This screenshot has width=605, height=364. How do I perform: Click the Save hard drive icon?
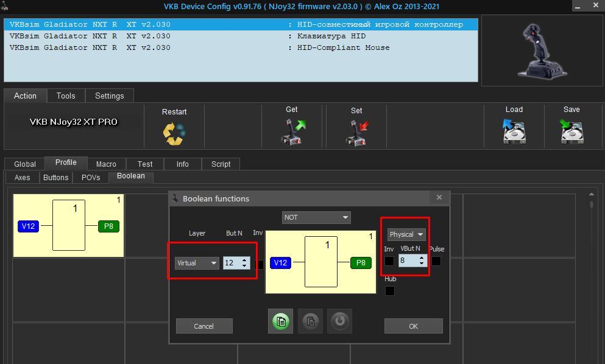tap(571, 131)
